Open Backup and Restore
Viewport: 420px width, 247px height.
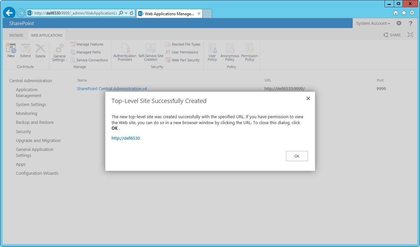(x=34, y=123)
